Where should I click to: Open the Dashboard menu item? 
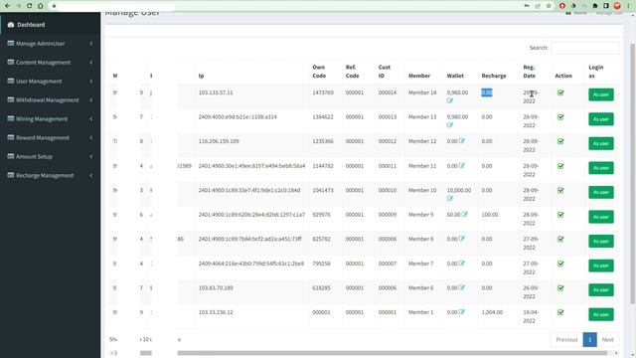(x=51, y=25)
